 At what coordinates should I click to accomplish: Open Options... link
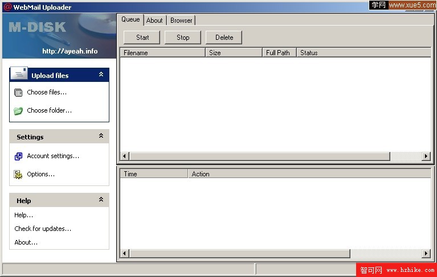(x=40, y=175)
